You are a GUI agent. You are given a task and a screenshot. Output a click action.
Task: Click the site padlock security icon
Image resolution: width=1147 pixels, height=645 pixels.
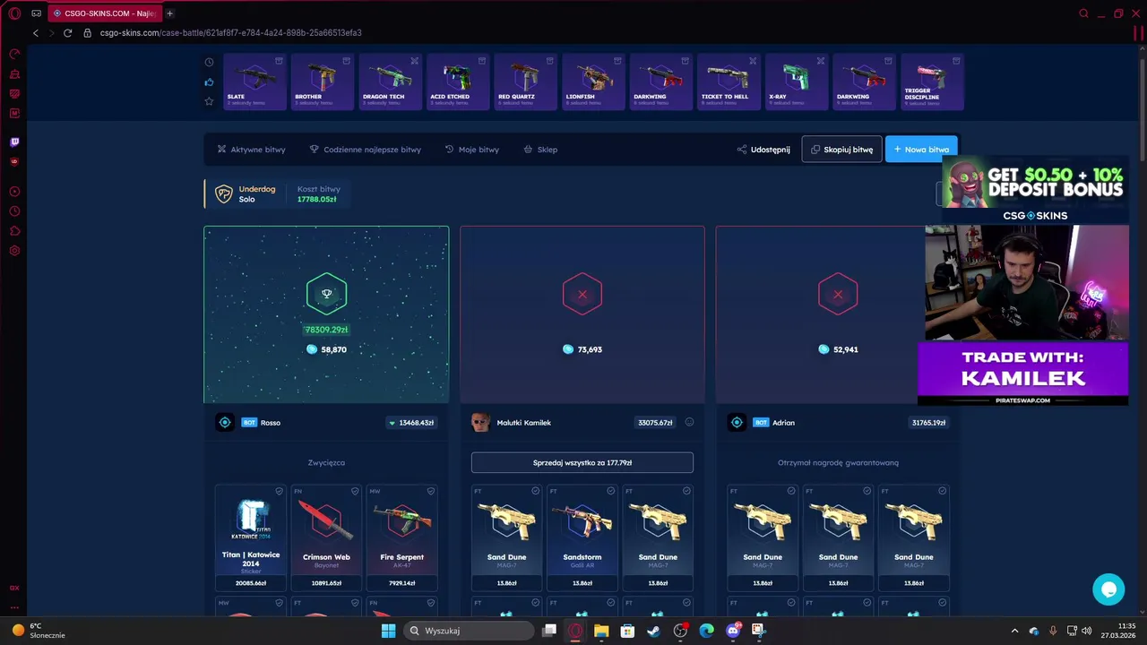87,33
